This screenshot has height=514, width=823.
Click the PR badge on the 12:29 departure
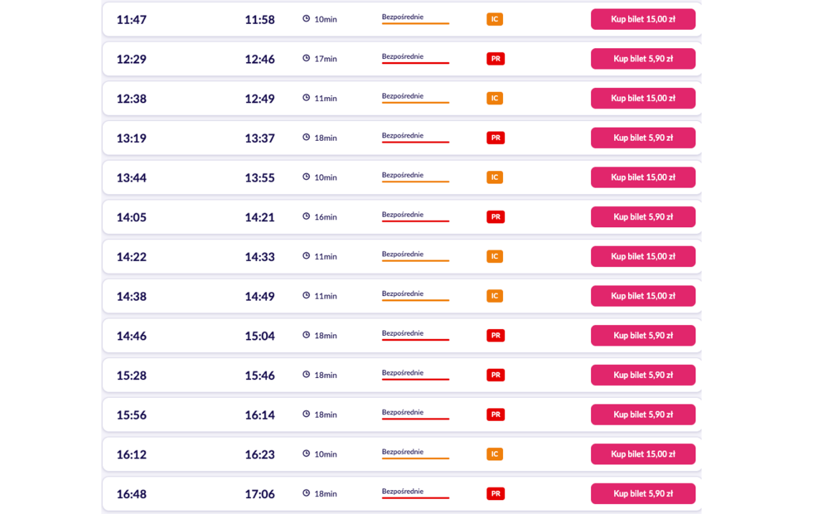[x=495, y=59]
